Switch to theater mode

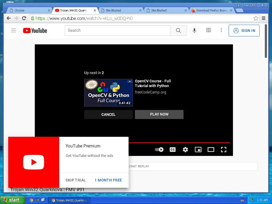click(211, 150)
